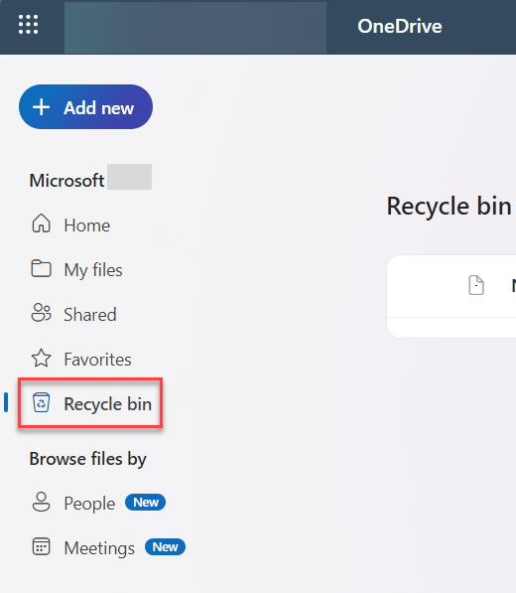Click the OneDrive title in header
Screen dimensions: 516x593
tap(400, 26)
